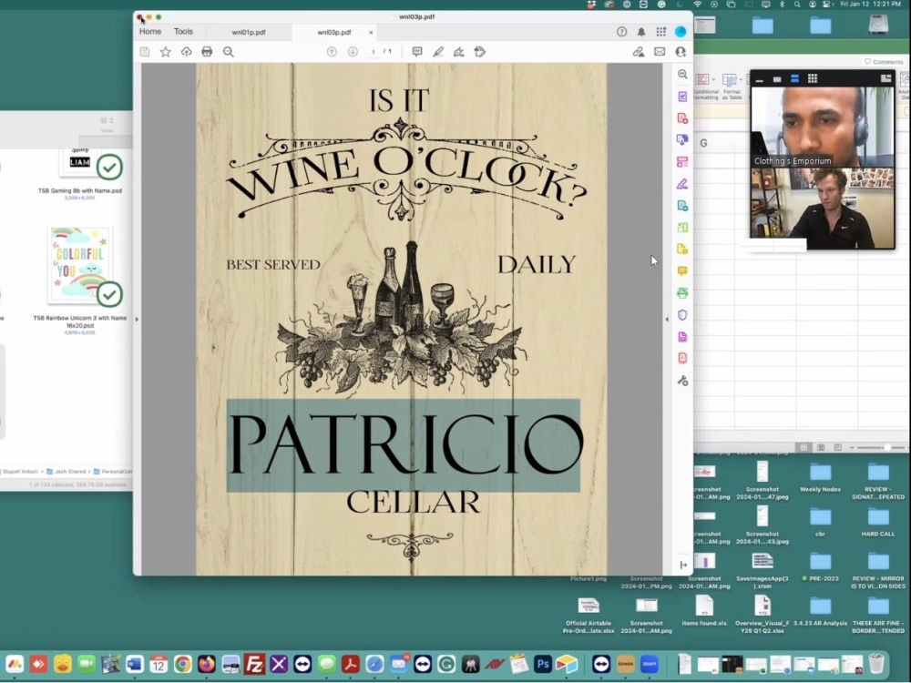Open the Weekly Nodes desktop folder
The width and height of the screenshot is (911, 683).
(821, 477)
